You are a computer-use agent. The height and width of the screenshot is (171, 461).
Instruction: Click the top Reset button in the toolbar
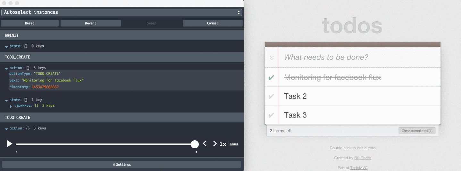29,23
